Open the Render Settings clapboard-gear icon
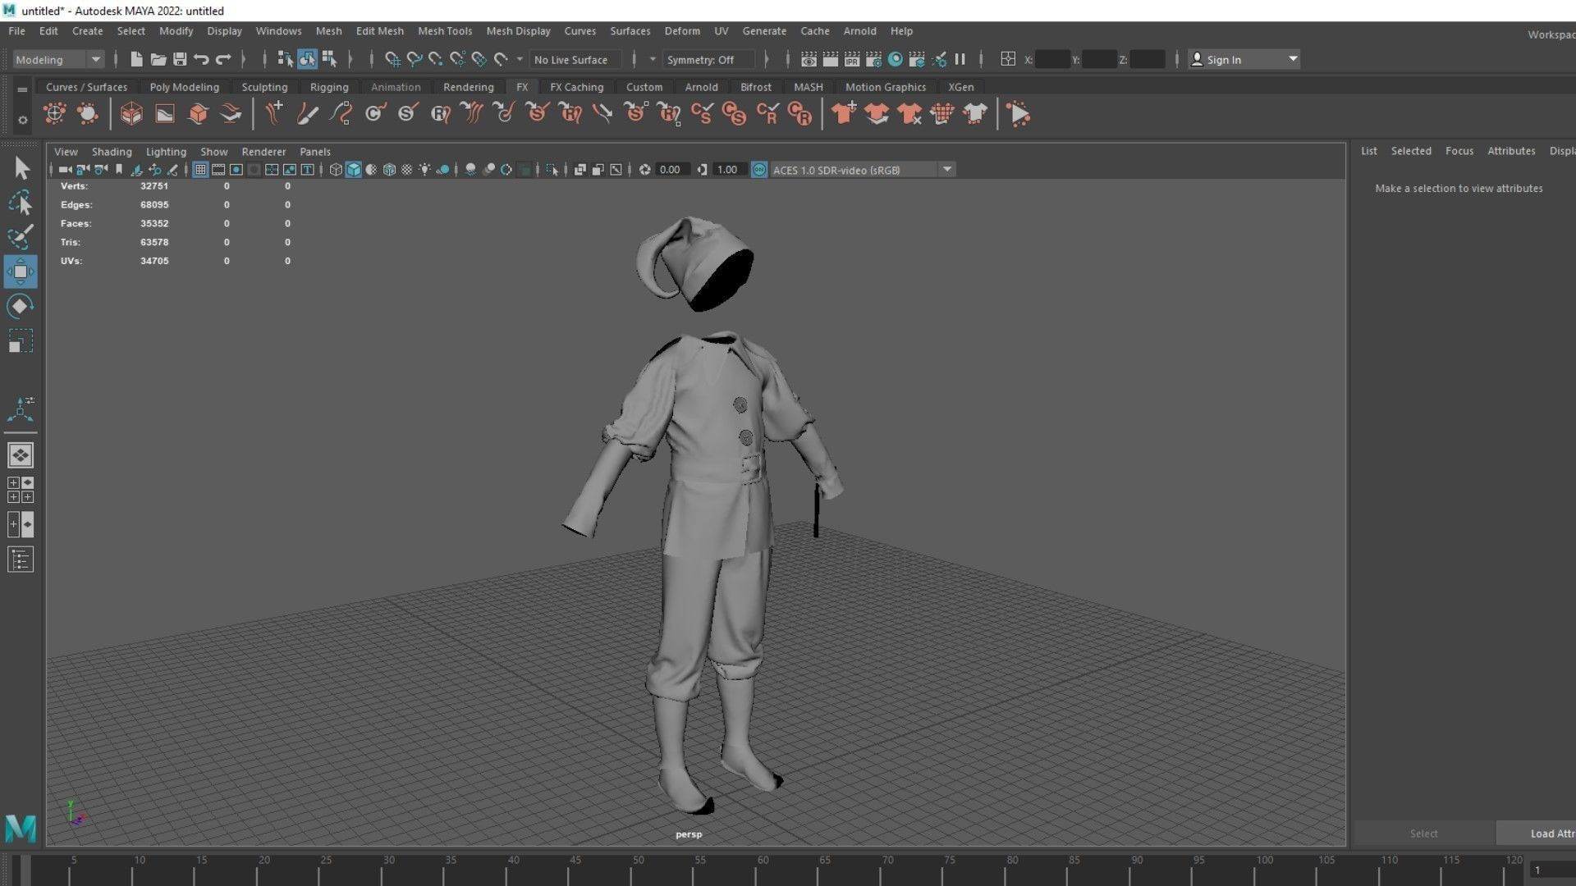This screenshot has height=886, width=1576. click(x=873, y=59)
